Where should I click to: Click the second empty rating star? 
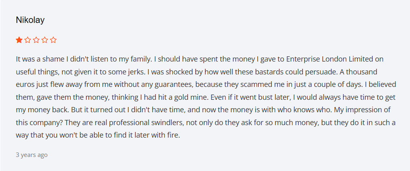[x=27, y=40]
